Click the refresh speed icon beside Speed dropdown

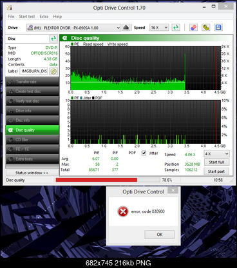point(176,28)
